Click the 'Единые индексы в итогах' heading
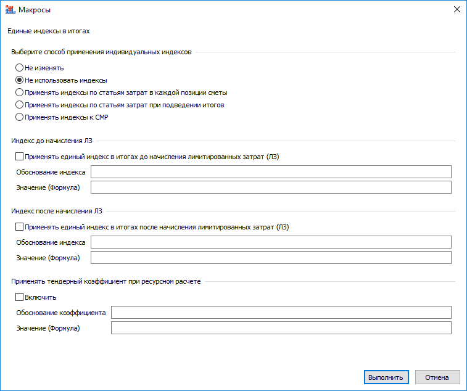Screen dimensions: 467x391 49,30
